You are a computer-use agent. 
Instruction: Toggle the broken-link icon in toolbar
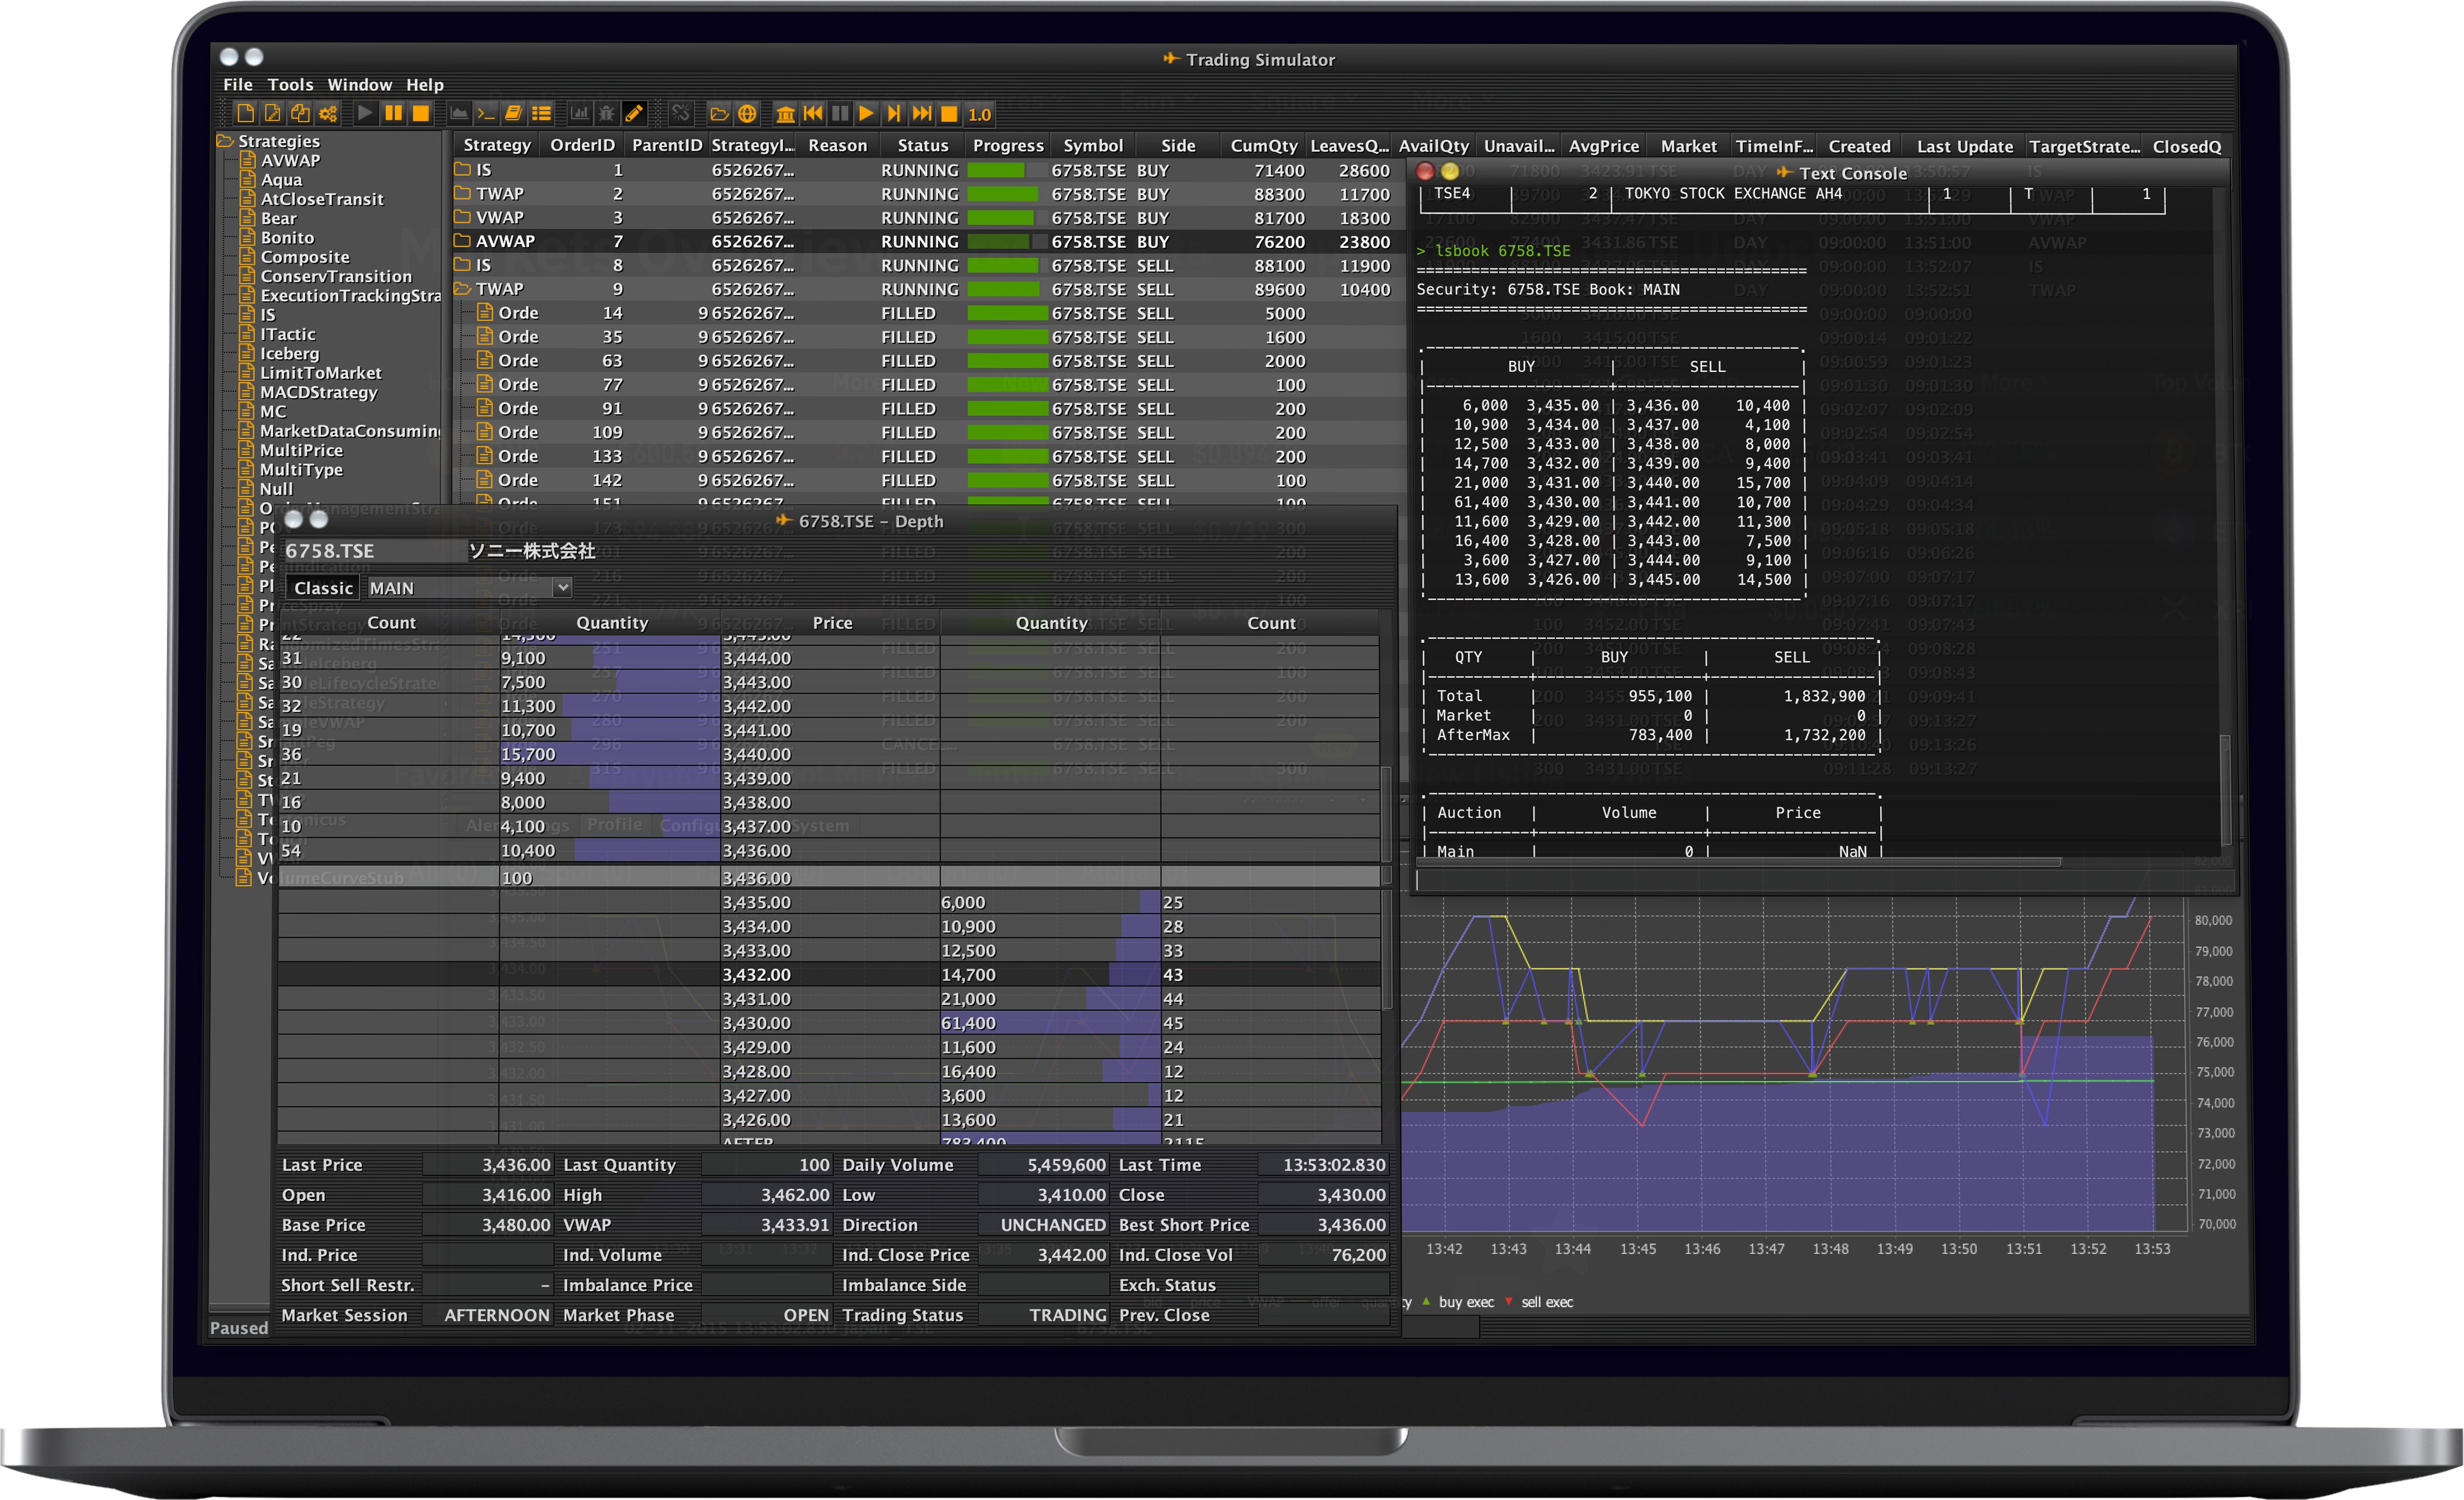(681, 113)
